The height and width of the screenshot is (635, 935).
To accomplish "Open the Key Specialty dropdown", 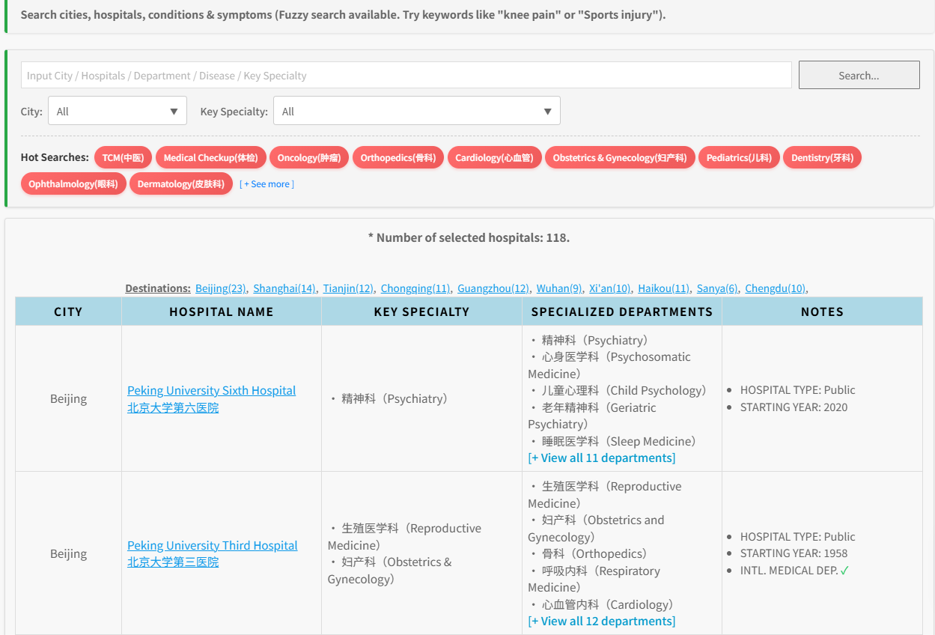I will click(416, 110).
